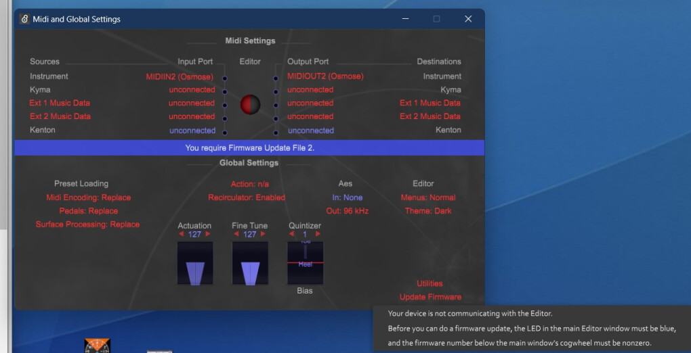The image size is (691, 353).
Task: Open Kenton input port selector
Action: pos(192,131)
